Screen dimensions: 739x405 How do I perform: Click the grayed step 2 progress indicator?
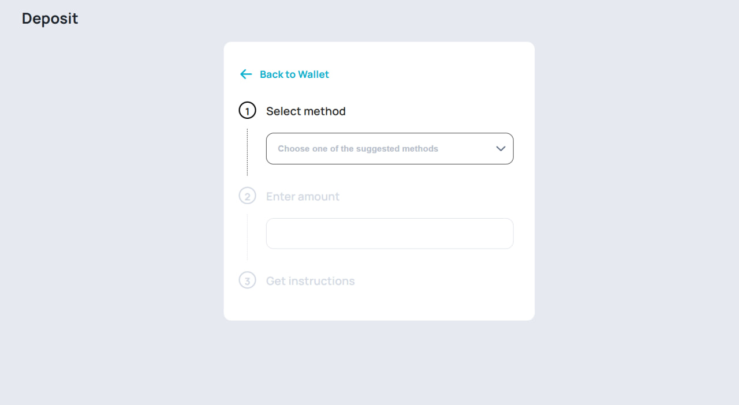pyautogui.click(x=247, y=196)
